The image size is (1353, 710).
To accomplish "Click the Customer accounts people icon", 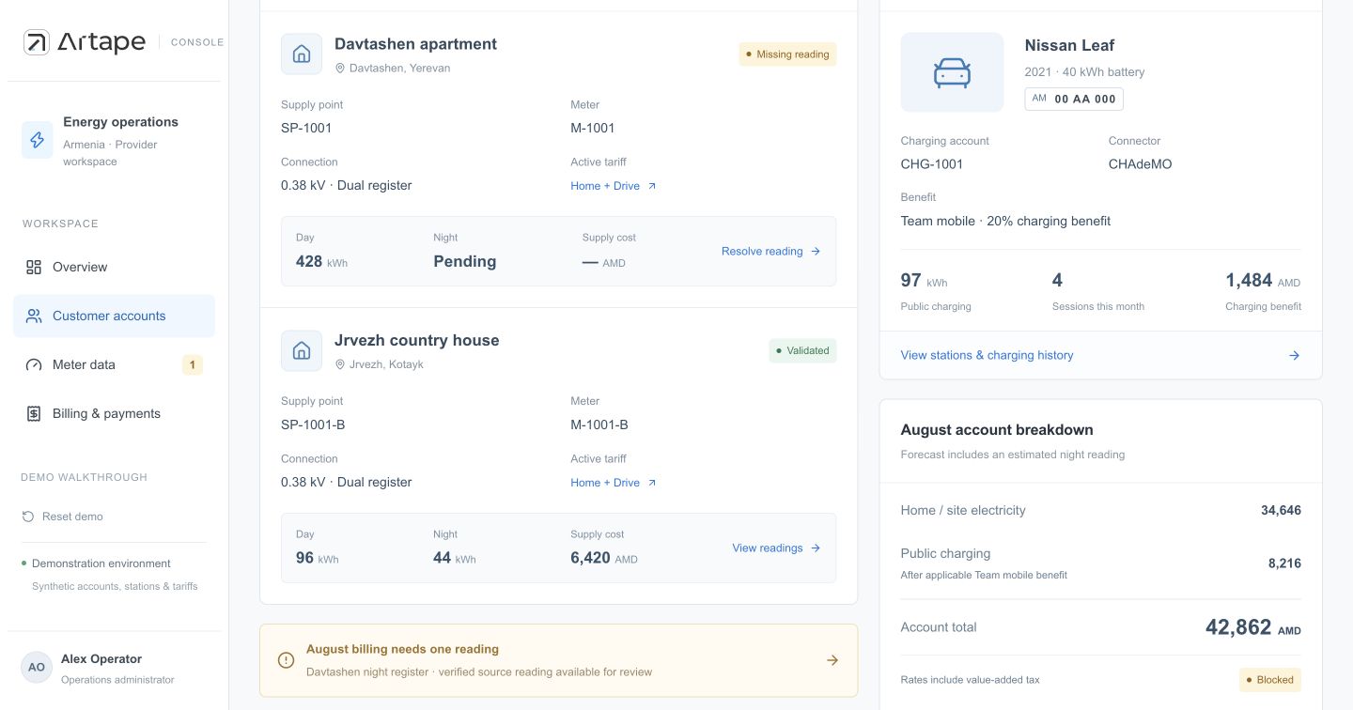I will coord(34,316).
